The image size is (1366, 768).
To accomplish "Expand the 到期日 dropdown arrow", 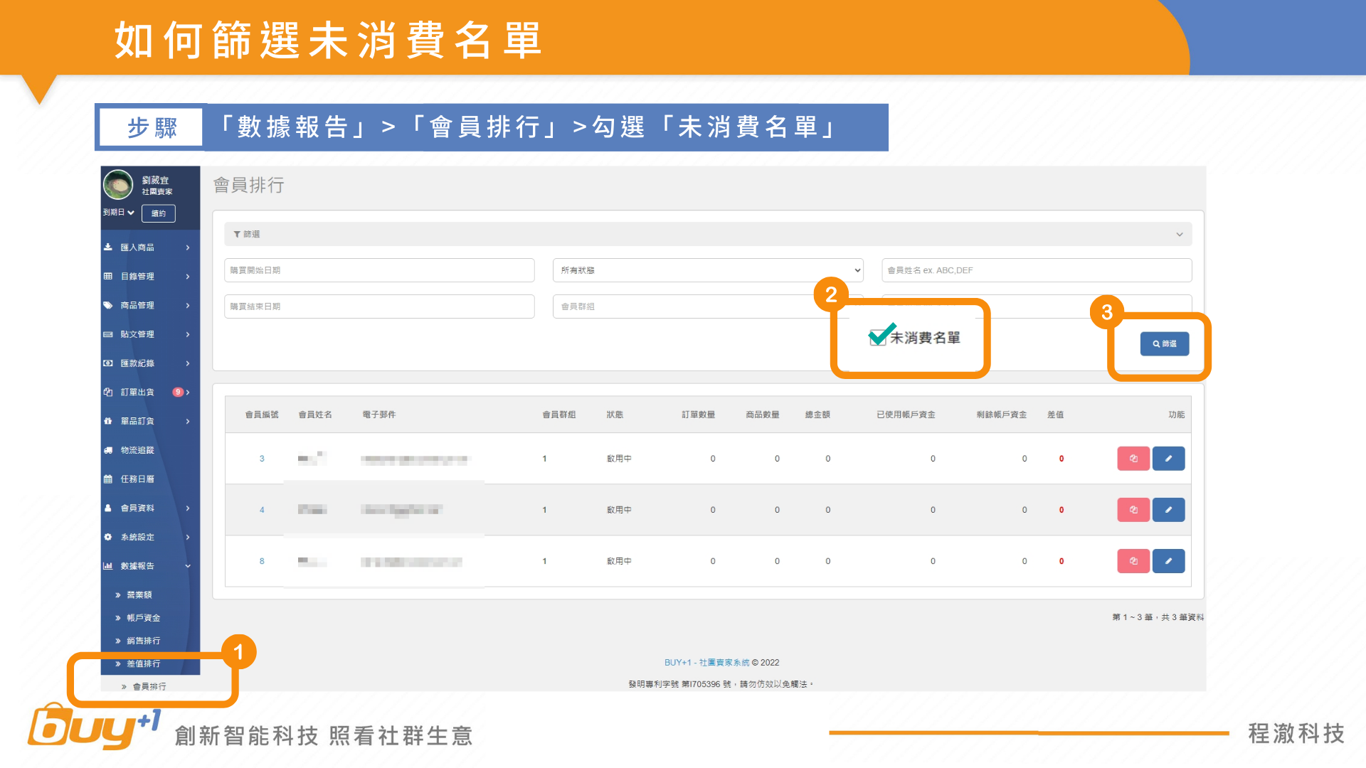I will pos(131,213).
